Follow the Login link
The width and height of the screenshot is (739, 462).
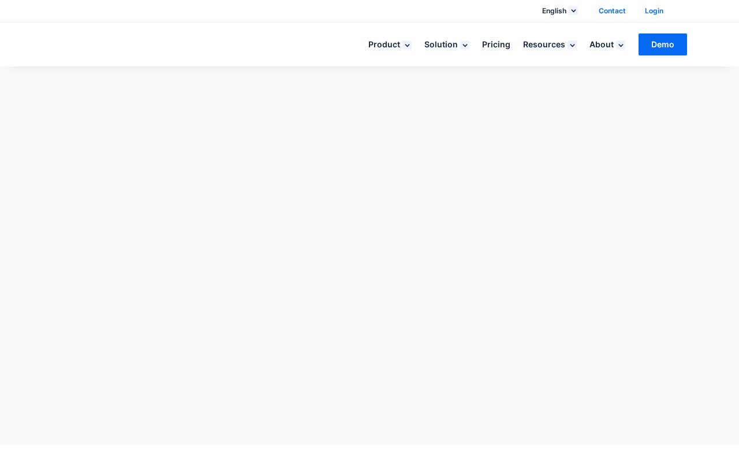[654, 11]
